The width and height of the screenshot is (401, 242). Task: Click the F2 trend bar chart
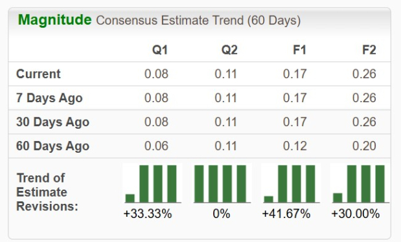click(x=360, y=183)
